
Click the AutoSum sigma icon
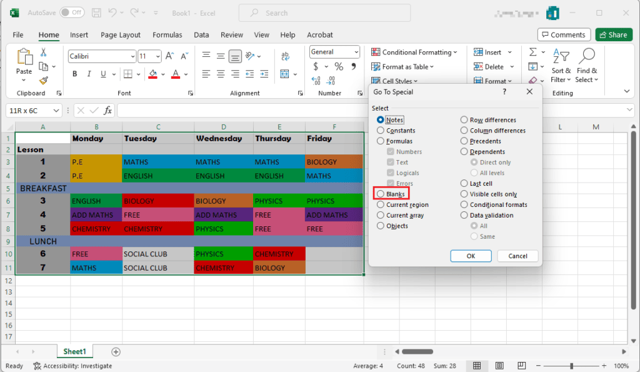[x=532, y=52]
